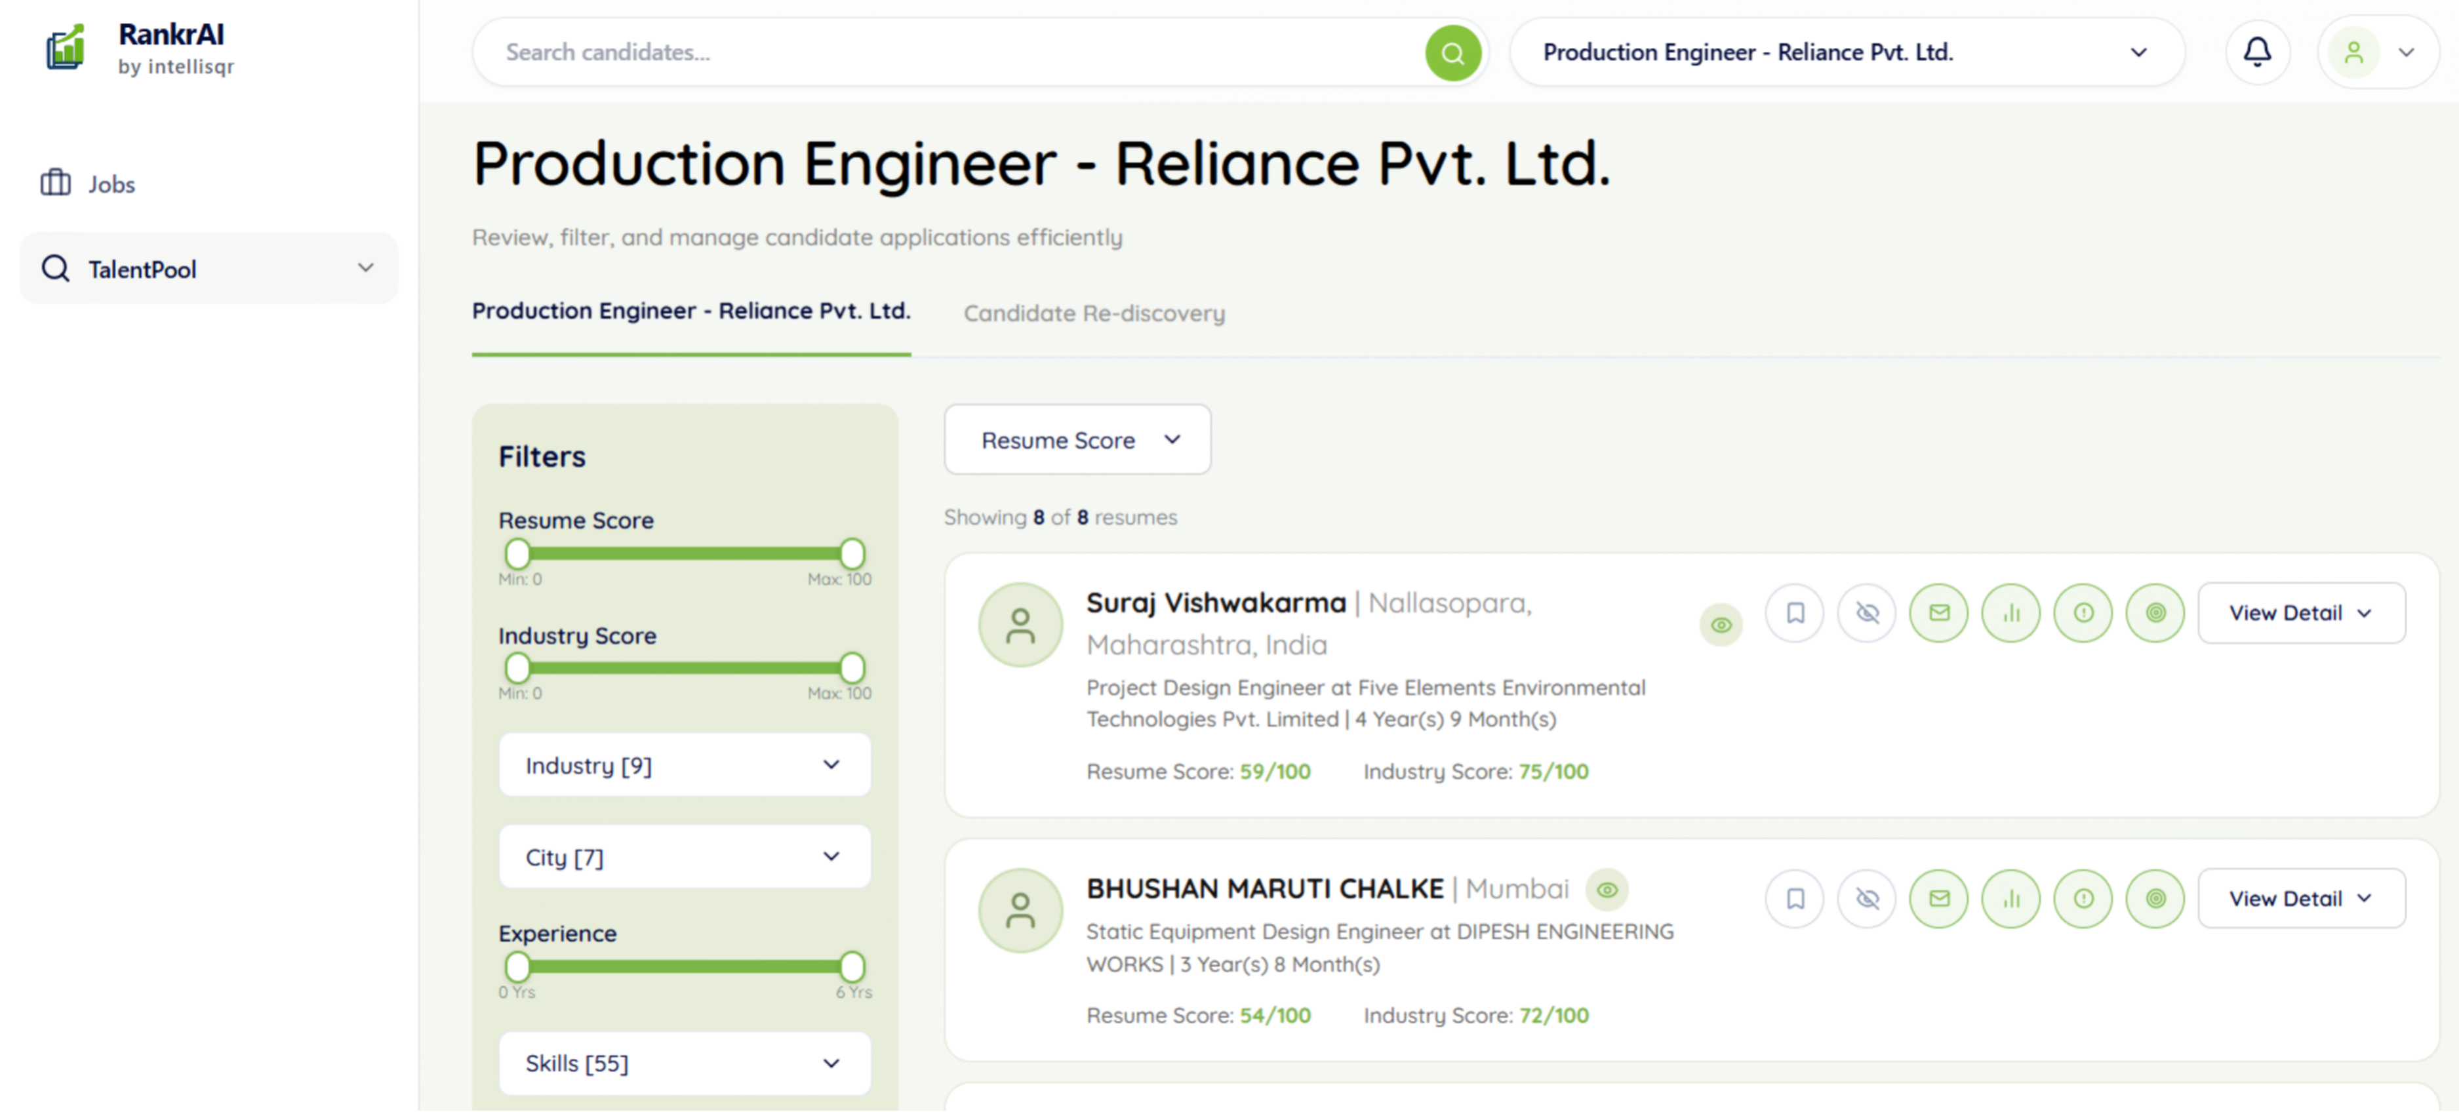Switch to Candidate Re-discovery tab
The width and height of the screenshot is (2459, 1112).
(1094, 313)
